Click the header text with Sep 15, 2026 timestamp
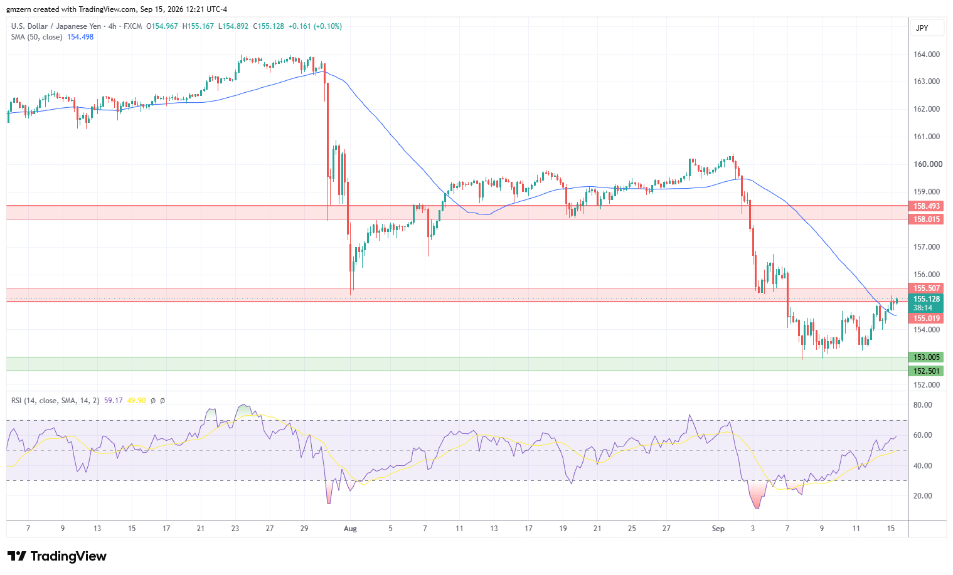The width and height of the screenshot is (953, 575). 117,9
